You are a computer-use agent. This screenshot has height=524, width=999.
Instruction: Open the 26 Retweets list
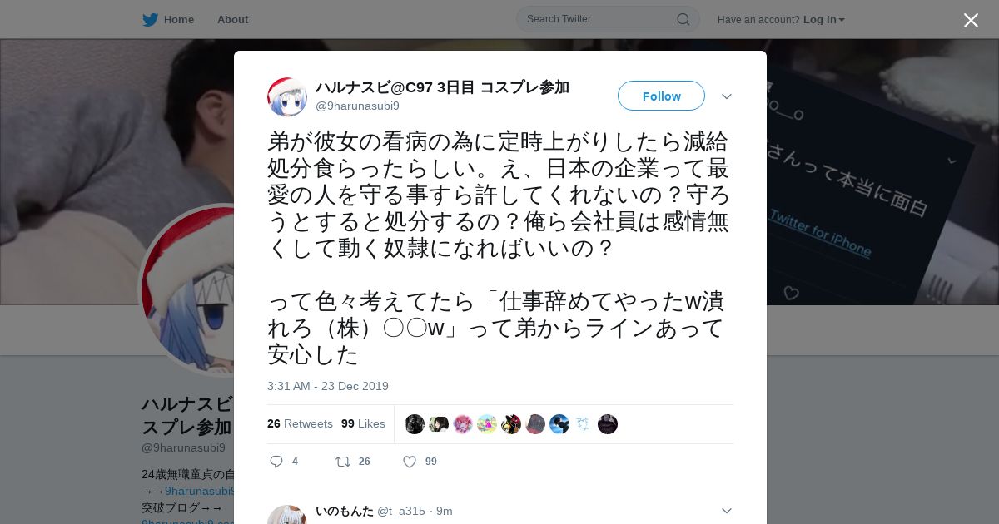[x=300, y=423]
